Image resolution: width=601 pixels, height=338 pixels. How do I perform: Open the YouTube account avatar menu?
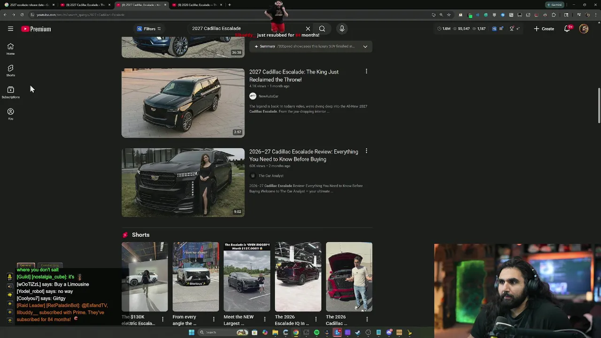[x=584, y=29]
